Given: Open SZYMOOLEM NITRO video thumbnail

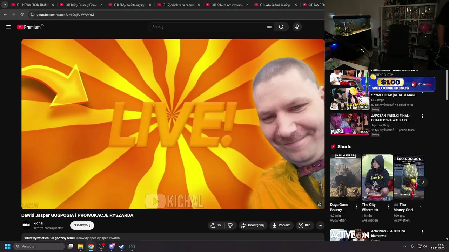Looking at the screenshot, I should click(x=349, y=99).
